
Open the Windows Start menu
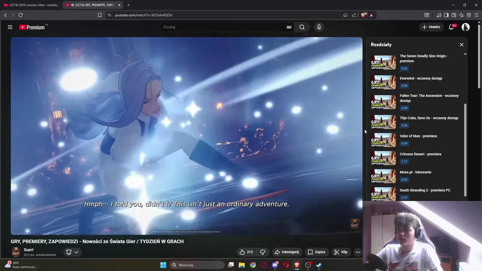pos(163,265)
